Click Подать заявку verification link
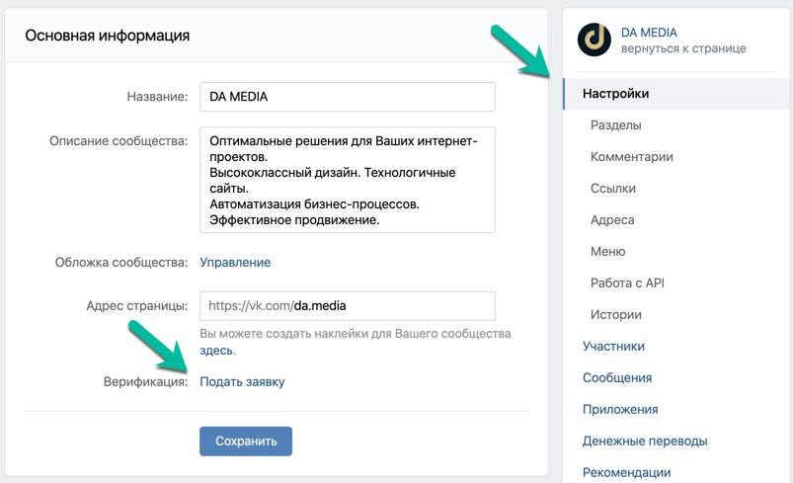The width and height of the screenshot is (793, 483). (242, 382)
